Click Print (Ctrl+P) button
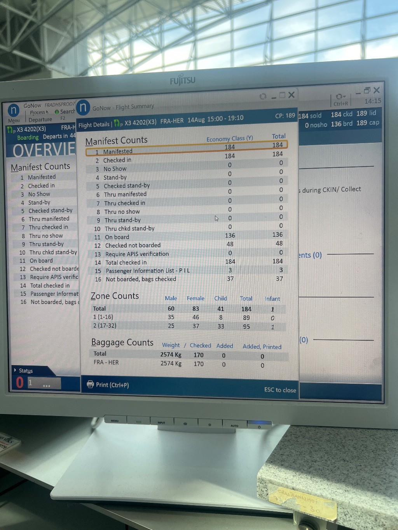The height and width of the screenshot is (530, 398). [x=108, y=385]
